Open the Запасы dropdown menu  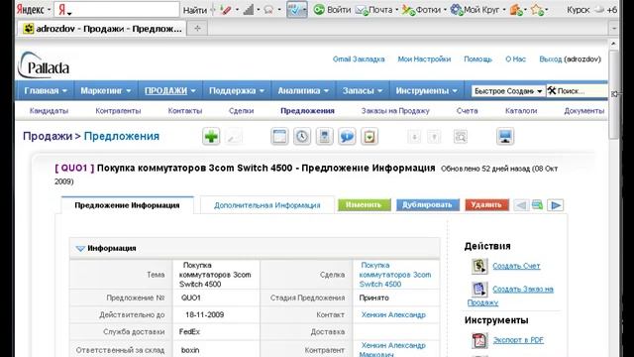(x=363, y=90)
